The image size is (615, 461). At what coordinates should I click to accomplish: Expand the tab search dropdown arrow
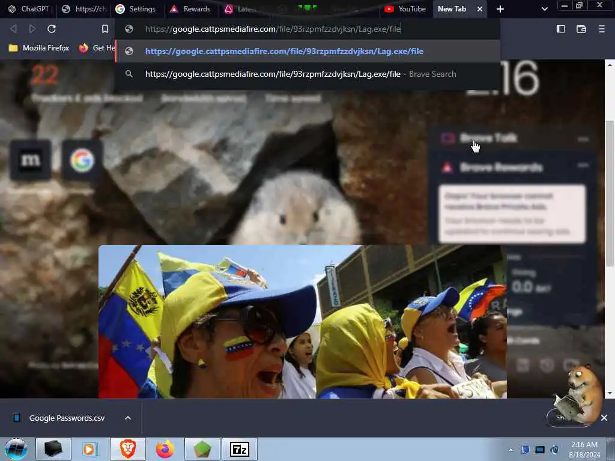[544, 9]
